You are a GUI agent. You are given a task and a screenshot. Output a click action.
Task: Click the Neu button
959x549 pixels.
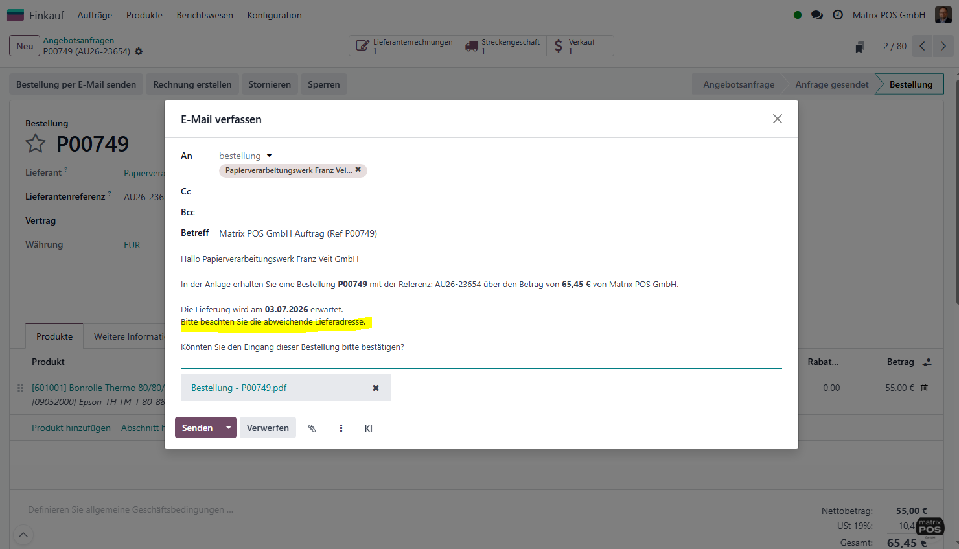click(25, 46)
